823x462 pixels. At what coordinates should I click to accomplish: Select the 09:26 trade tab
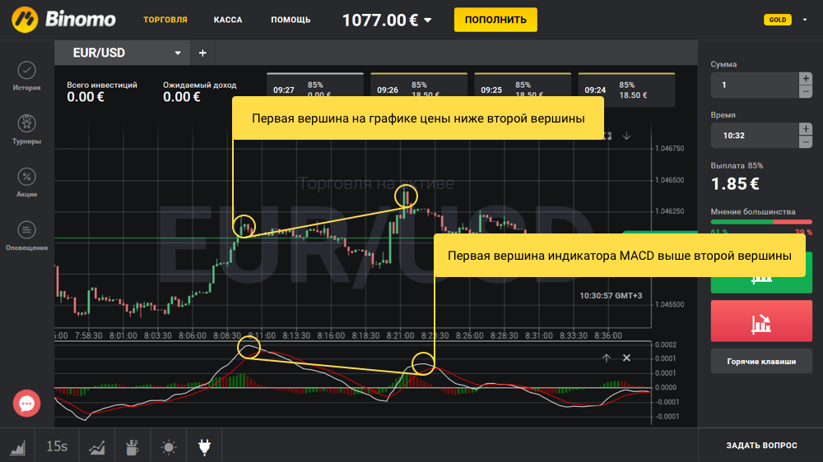coord(419,85)
